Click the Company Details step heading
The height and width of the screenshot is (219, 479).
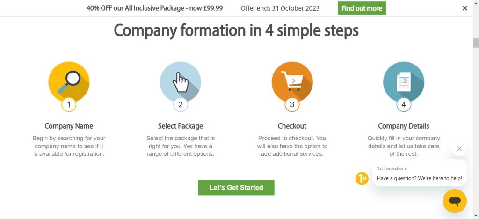pyautogui.click(x=403, y=126)
